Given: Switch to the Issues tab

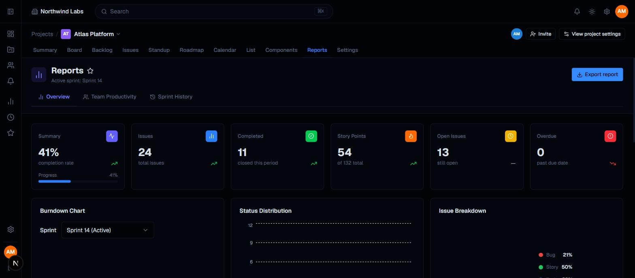Looking at the screenshot, I should click(130, 50).
